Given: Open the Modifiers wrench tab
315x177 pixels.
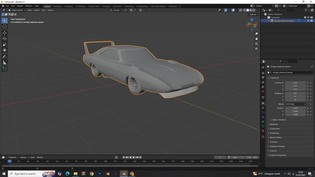Looking at the screenshot, I should tap(263, 108).
